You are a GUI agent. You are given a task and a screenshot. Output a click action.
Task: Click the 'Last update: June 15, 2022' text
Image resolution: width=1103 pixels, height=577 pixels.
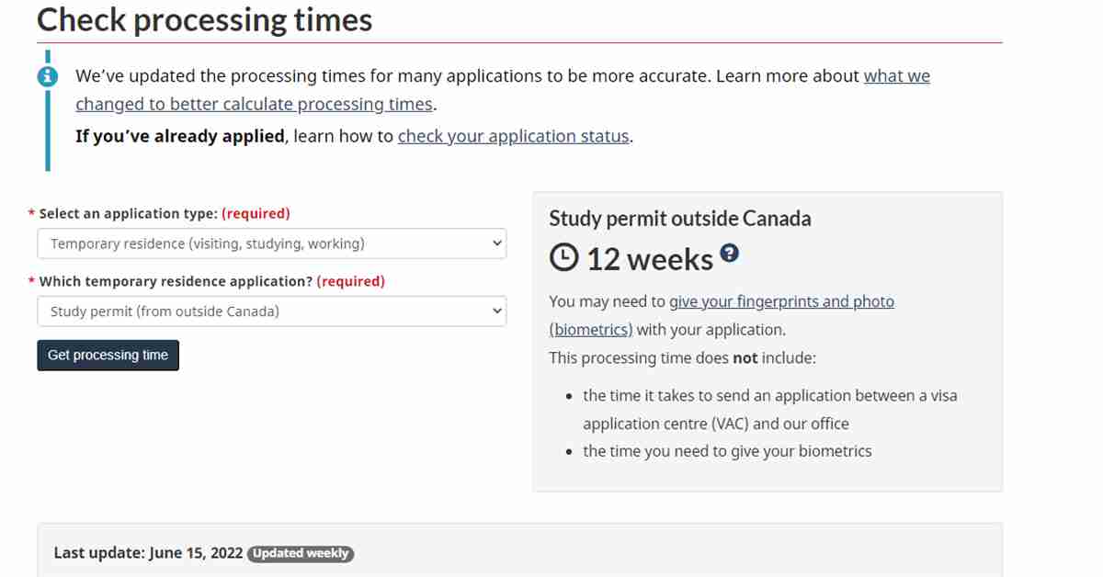[x=148, y=553]
